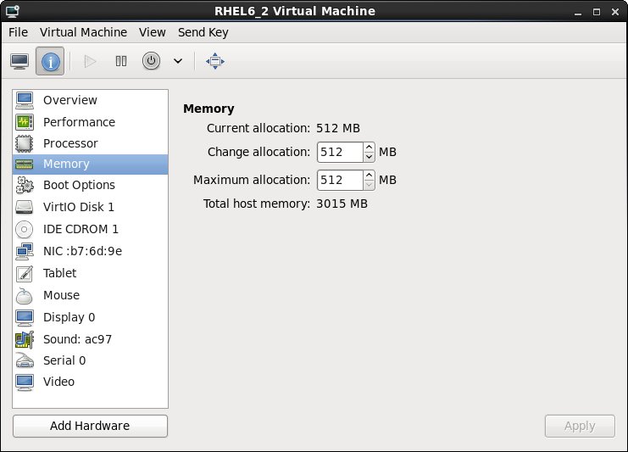Switch to fullscreen with the arrows icon
The width and height of the screenshot is (628, 452).
point(215,61)
